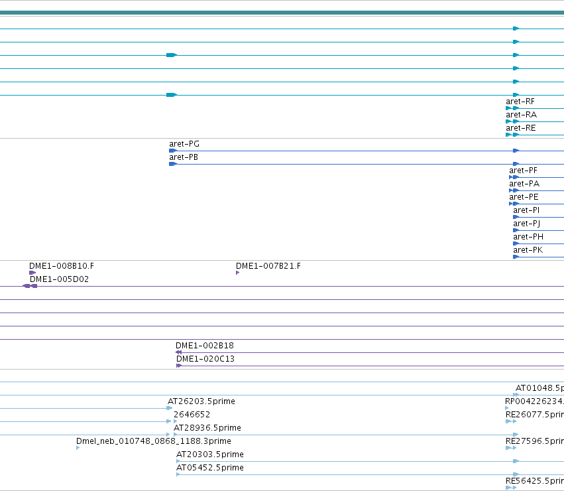Select the AT05452.5prime EST label
The width and height of the screenshot is (564, 491).
click(209, 468)
